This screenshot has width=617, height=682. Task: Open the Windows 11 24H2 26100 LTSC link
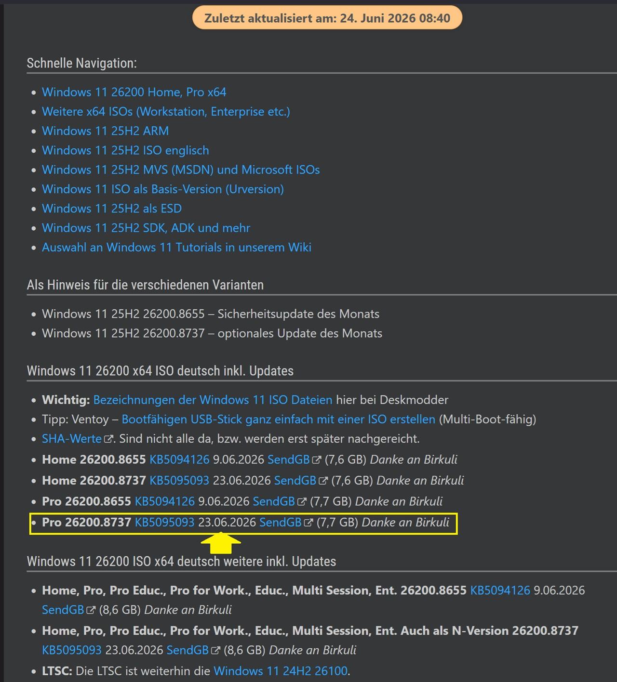click(x=281, y=671)
